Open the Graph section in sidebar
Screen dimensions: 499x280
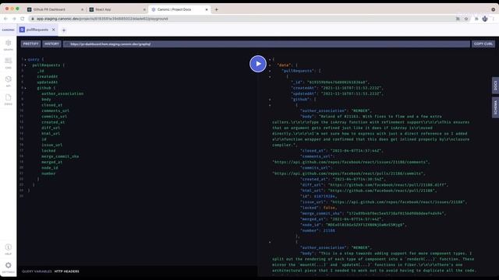click(x=9, y=45)
